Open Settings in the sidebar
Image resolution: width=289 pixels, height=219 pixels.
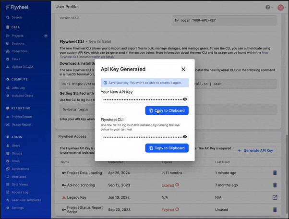pyautogui.click(x=17, y=208)
